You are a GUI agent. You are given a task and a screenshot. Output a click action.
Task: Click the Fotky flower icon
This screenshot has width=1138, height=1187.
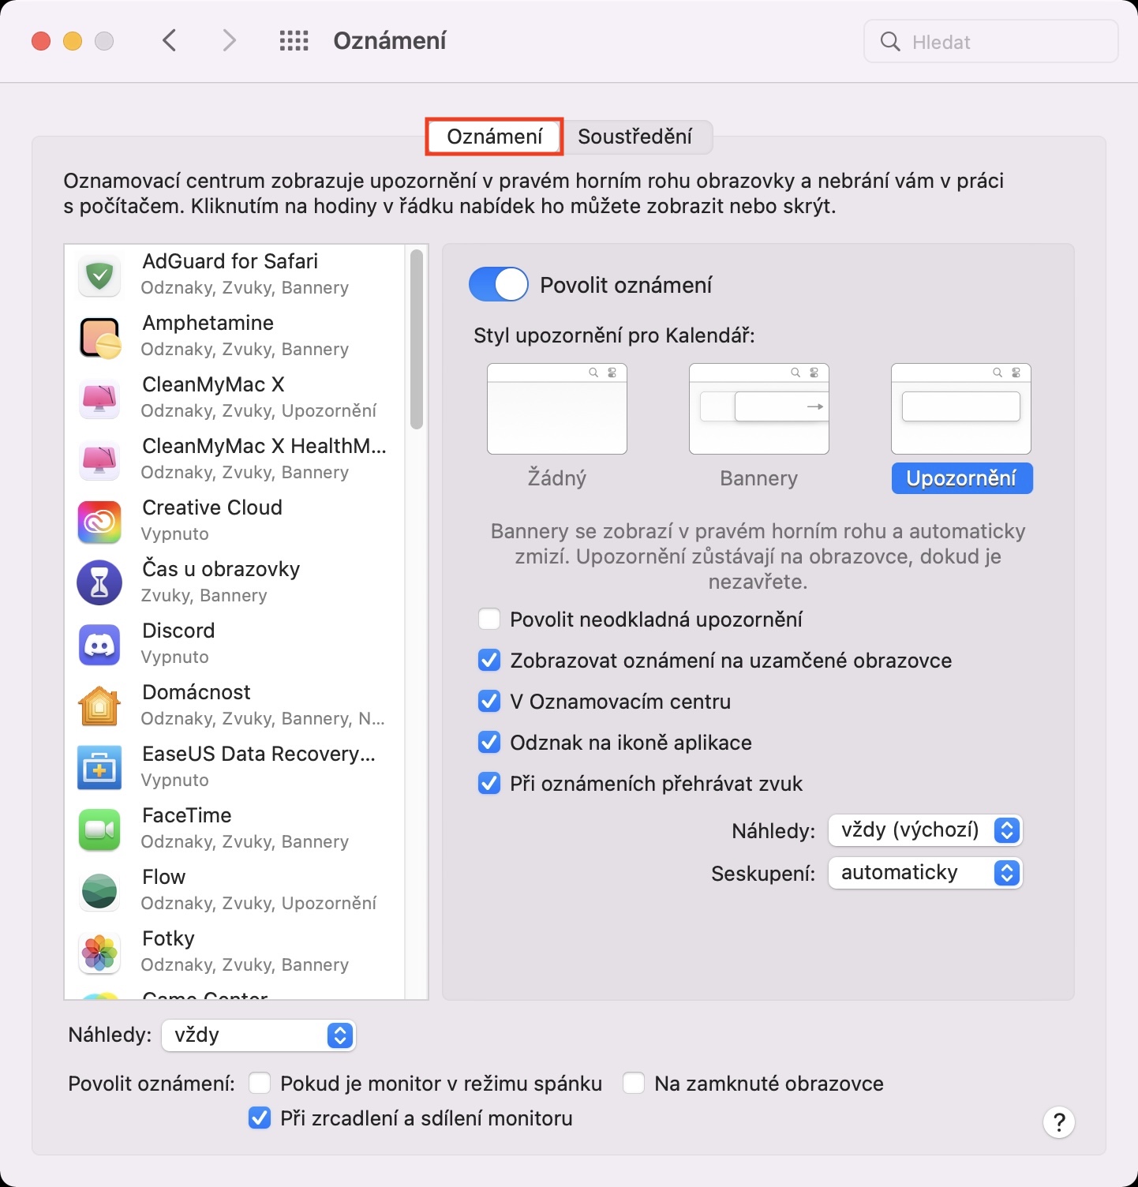pos(99,952)
